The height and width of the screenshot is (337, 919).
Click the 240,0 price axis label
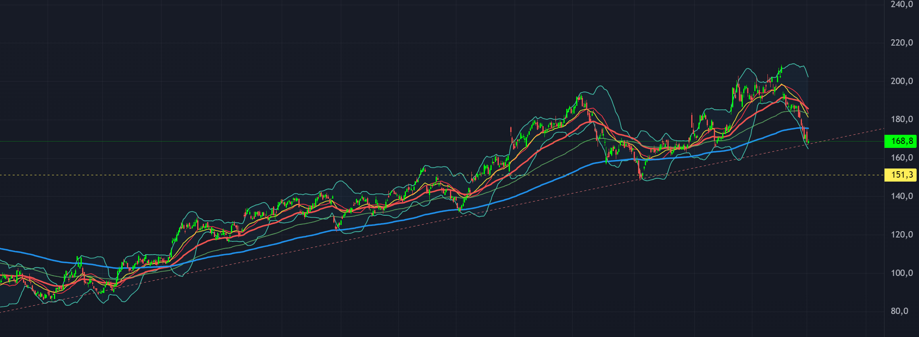[x=902, y=4]
